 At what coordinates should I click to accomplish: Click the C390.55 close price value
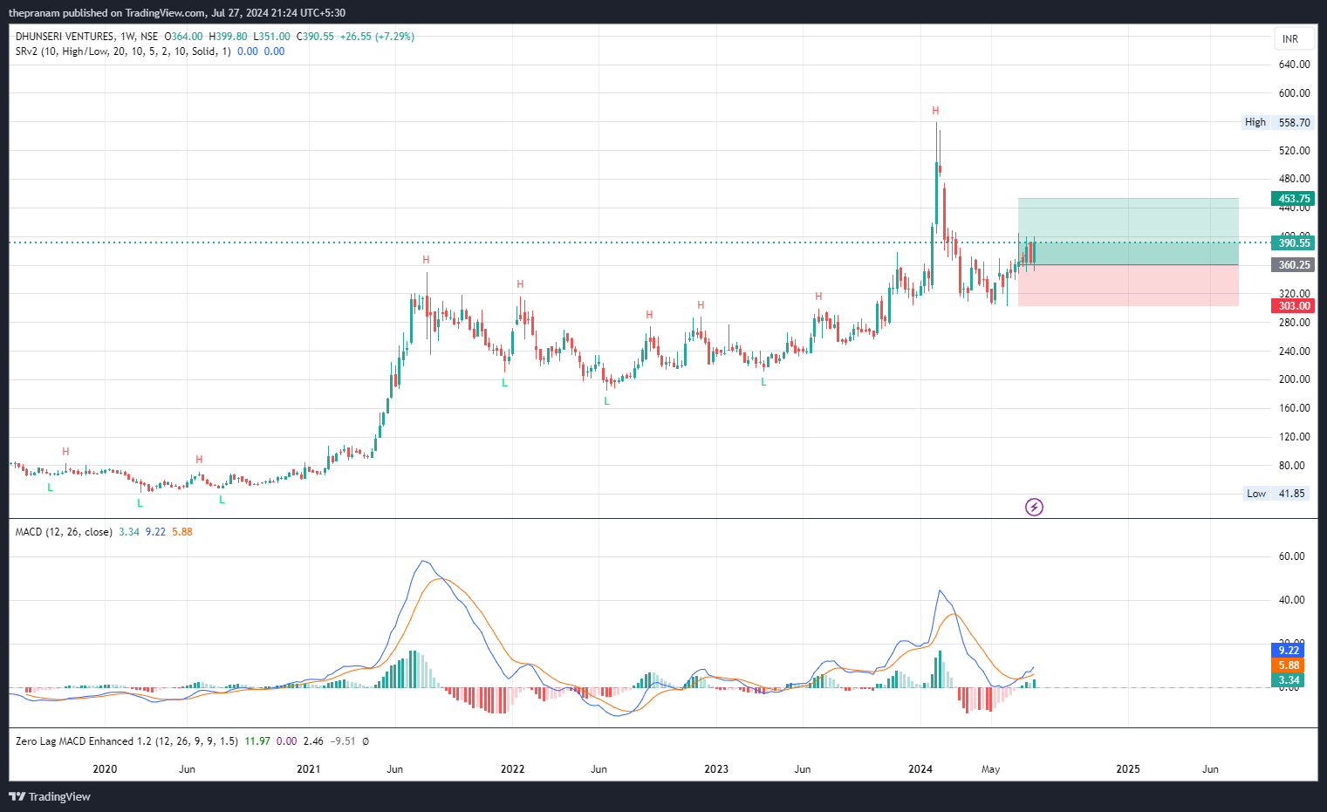click(315, 37)
